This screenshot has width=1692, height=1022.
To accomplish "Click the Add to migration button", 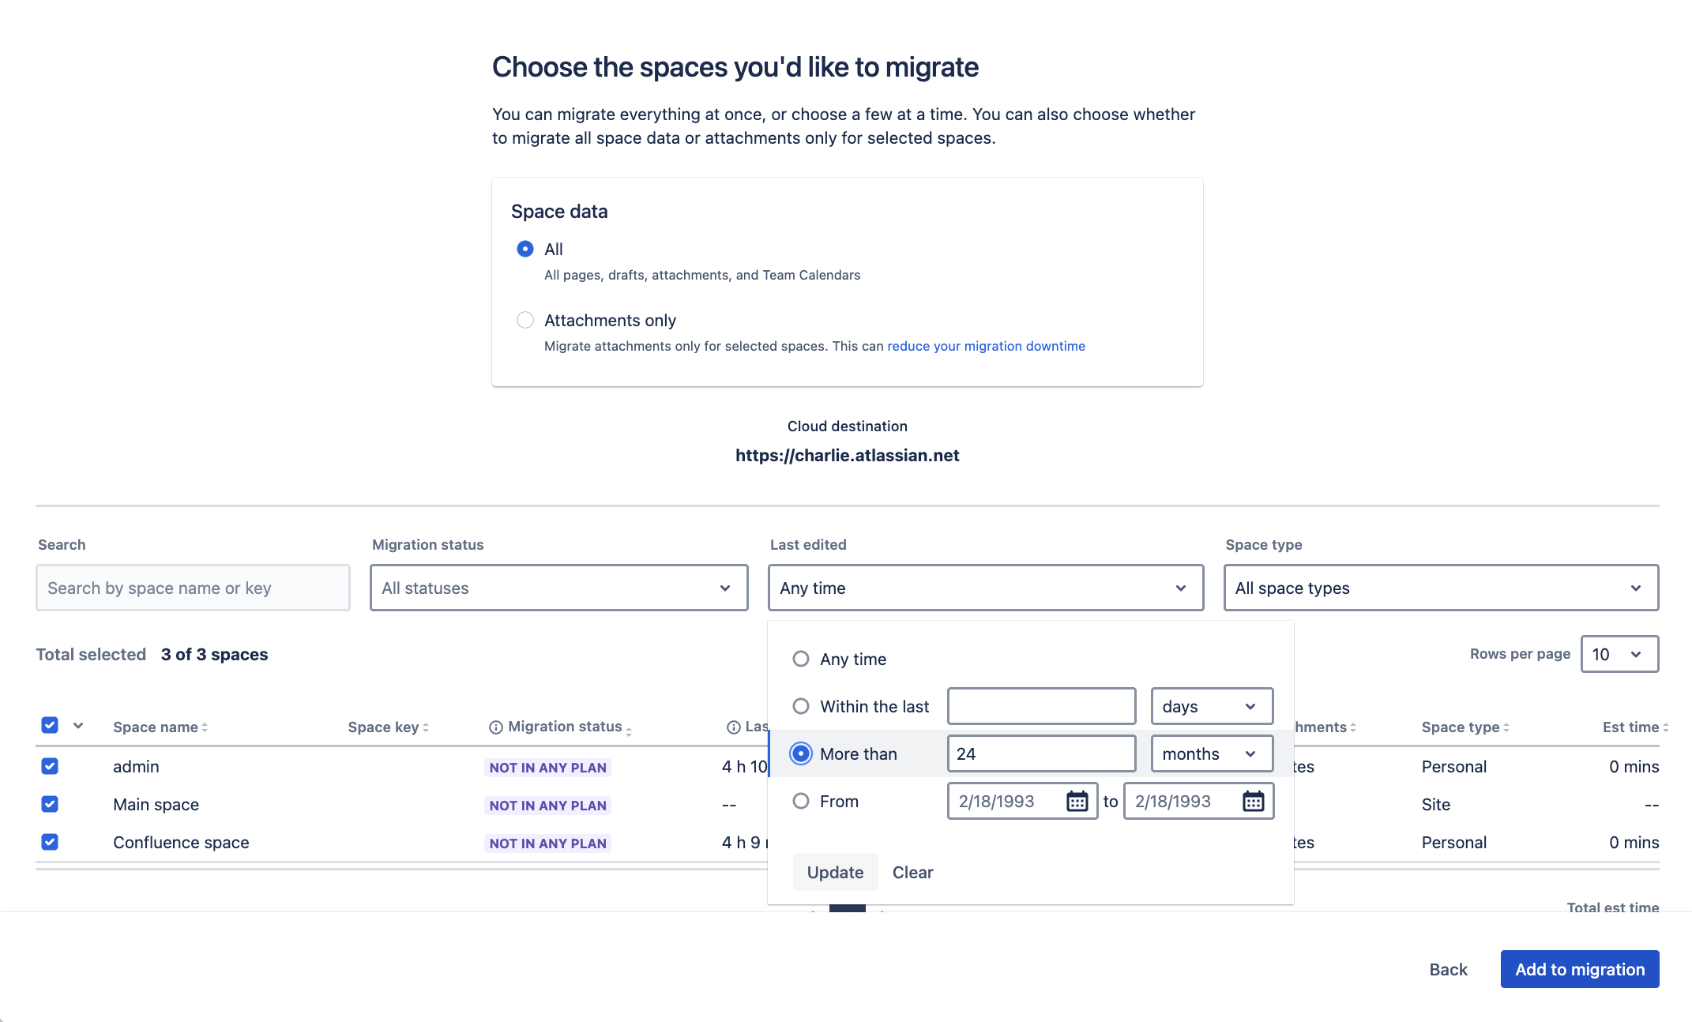I will point(1579,969).
